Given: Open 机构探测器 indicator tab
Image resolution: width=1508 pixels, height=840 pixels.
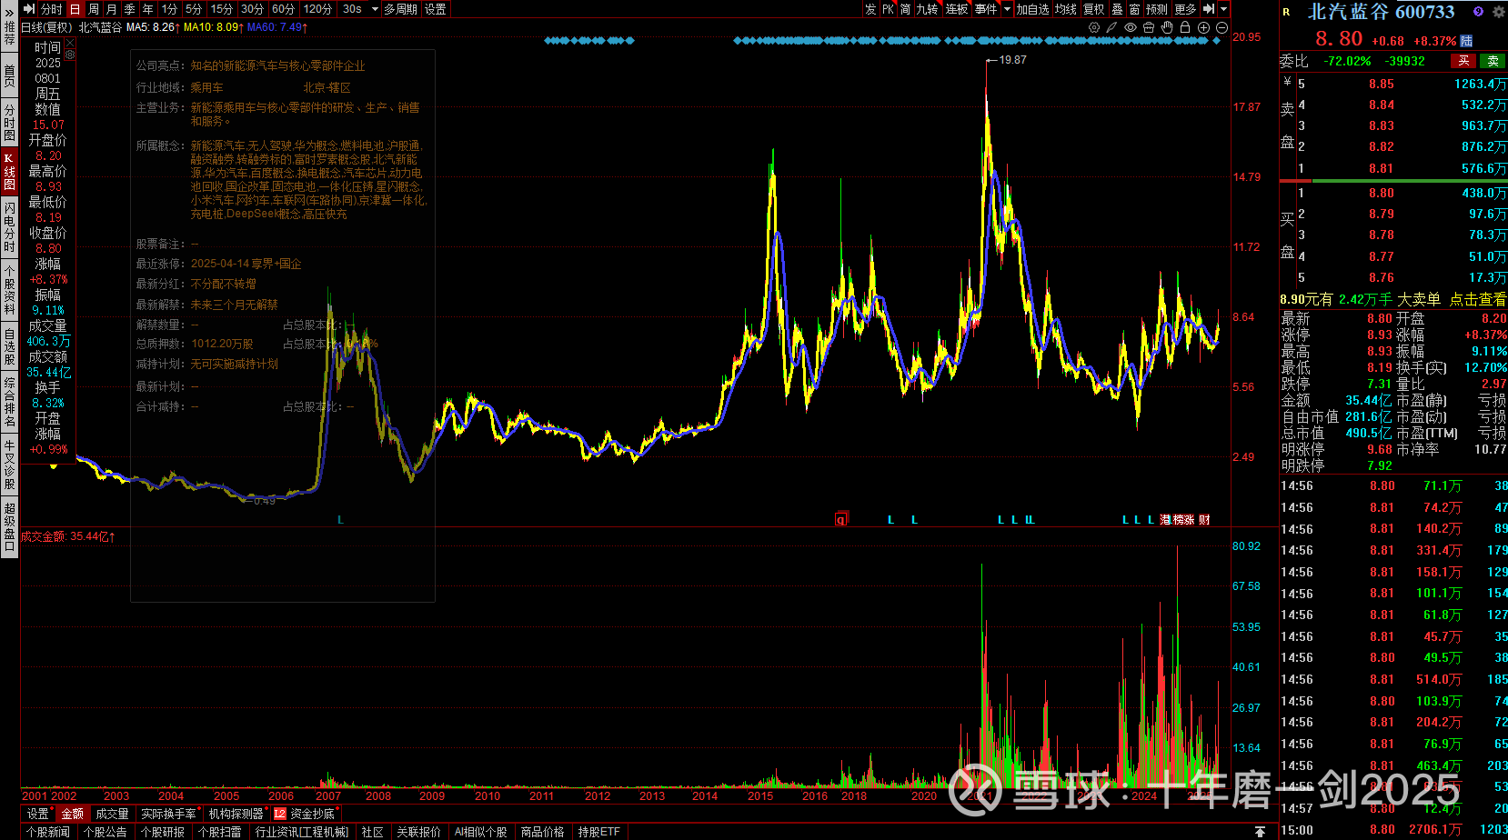Looking at the screenshot, I should [236, 814].
